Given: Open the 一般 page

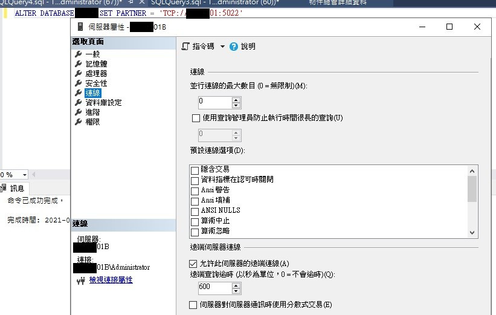Looking at the screenshot, I should 92,54.
